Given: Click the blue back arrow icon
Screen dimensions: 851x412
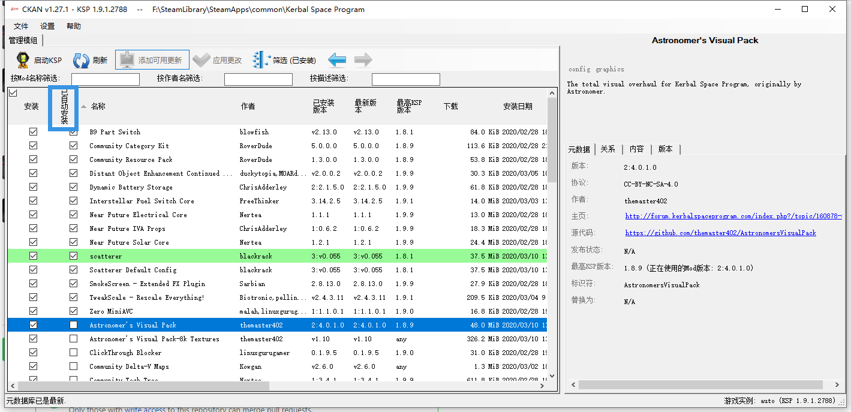Looking at the screenshot, I should [337, 60].
